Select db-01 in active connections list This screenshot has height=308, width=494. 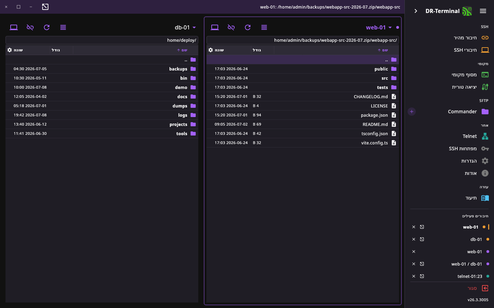click(476, 239)
